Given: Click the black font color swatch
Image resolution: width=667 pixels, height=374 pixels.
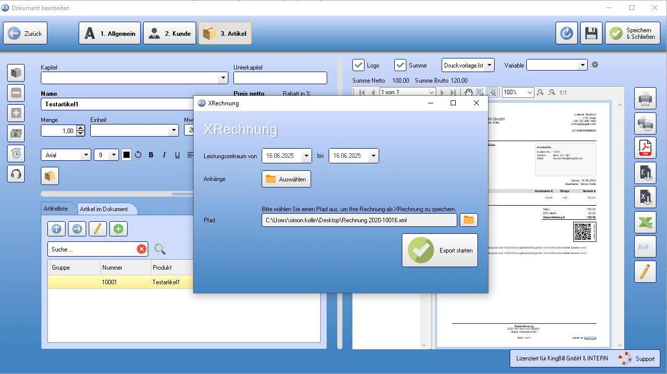Looking at the screenshot, I should coord(127,155).
